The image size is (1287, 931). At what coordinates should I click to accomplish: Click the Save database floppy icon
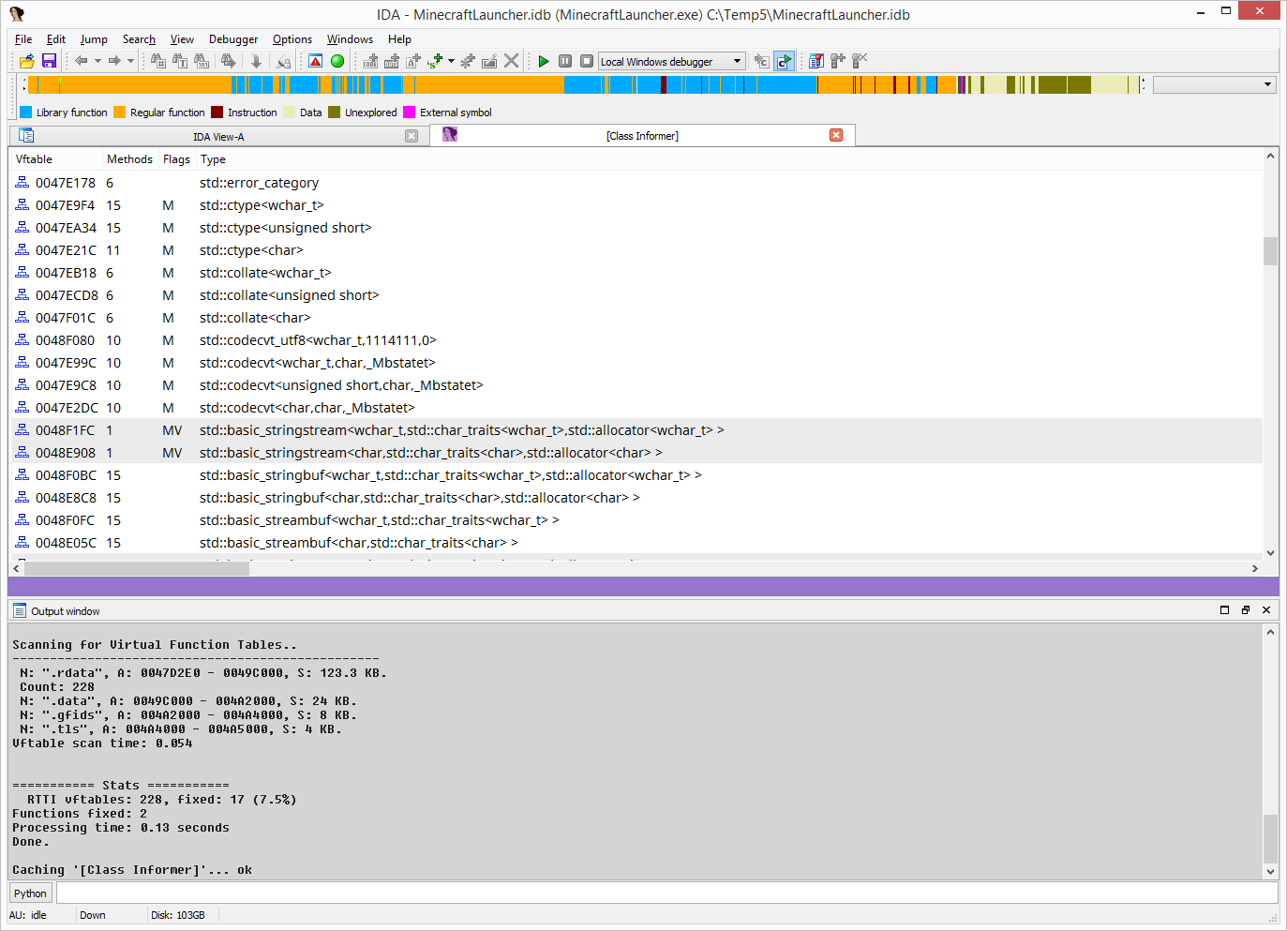[49, 61]
